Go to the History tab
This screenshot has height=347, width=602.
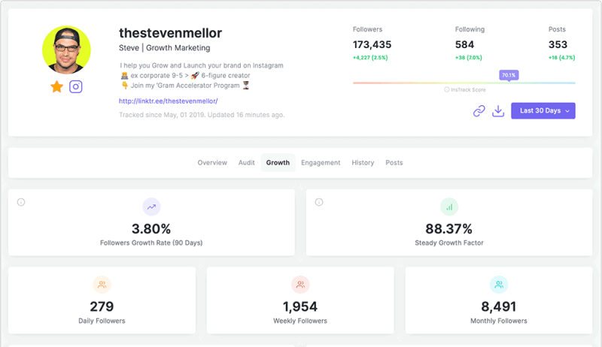363,163
